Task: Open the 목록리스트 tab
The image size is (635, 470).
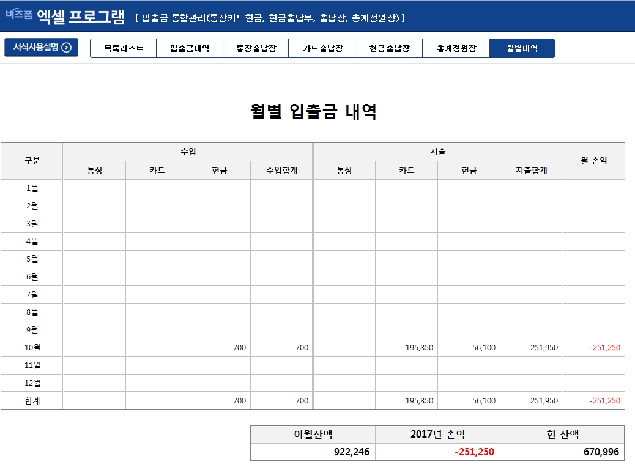Action: pos(124,48)
